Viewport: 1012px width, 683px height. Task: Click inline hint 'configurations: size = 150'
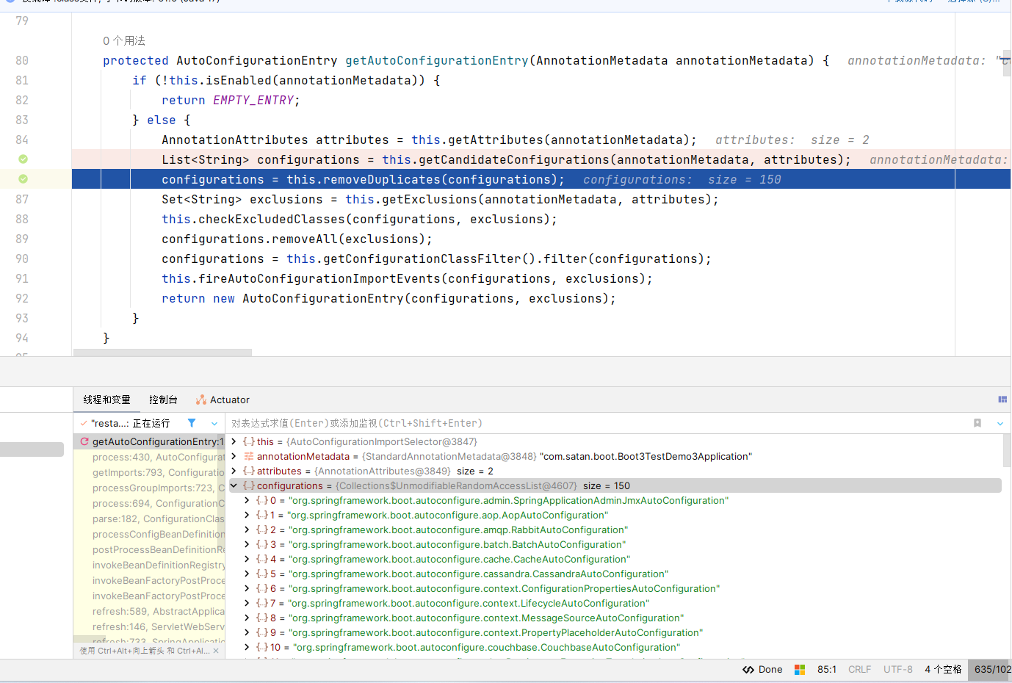(682, 179)
